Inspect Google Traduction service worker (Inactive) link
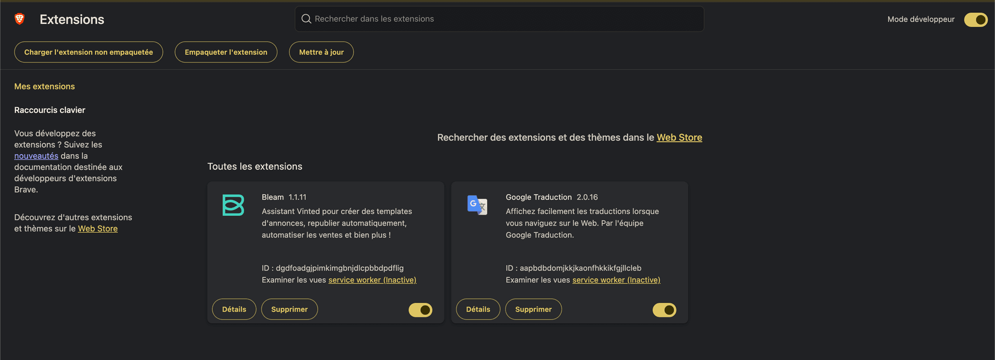The image size is (995, 360). [617, 280]
